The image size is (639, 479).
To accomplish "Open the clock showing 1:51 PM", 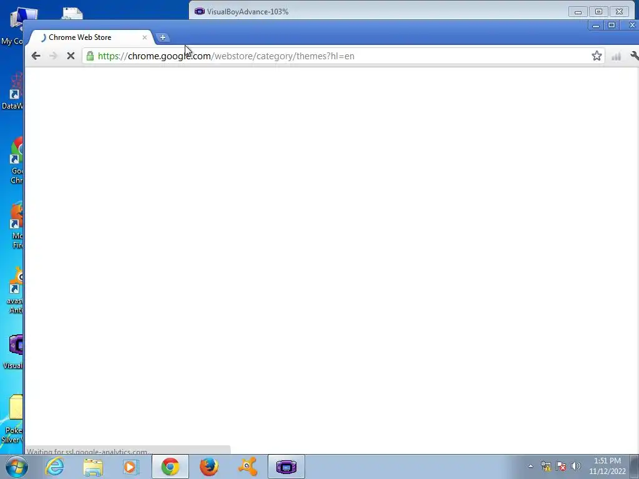I will [x=607, y=467].
